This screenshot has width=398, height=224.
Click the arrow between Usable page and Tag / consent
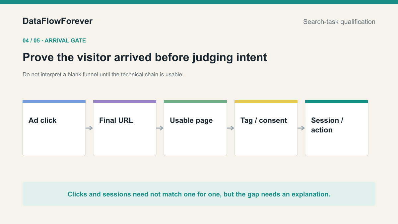tap(231, 128)
